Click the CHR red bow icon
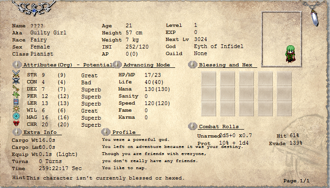 coord(16,123)
